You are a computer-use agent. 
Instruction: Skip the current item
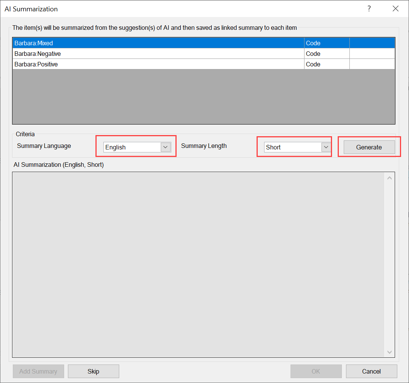(94, 371)
